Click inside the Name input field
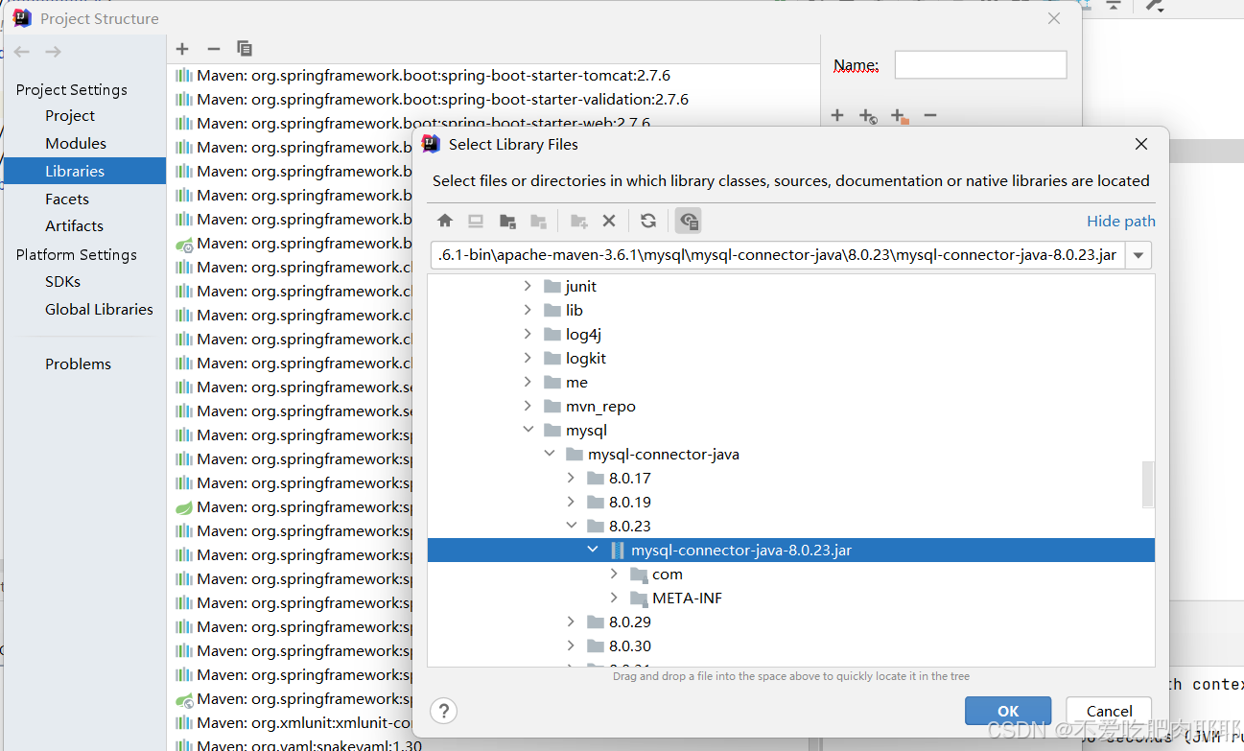This screenshot has width=1244, height=751. pos(980,64)
